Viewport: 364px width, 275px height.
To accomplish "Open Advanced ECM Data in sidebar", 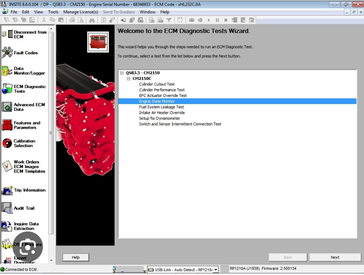I will [23, 107].
